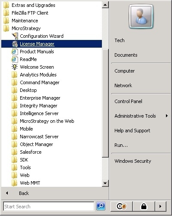This screenshot has width=172, height=216.
Task: Click the Product Manuals browser icon
Action: tap(15, 52)
